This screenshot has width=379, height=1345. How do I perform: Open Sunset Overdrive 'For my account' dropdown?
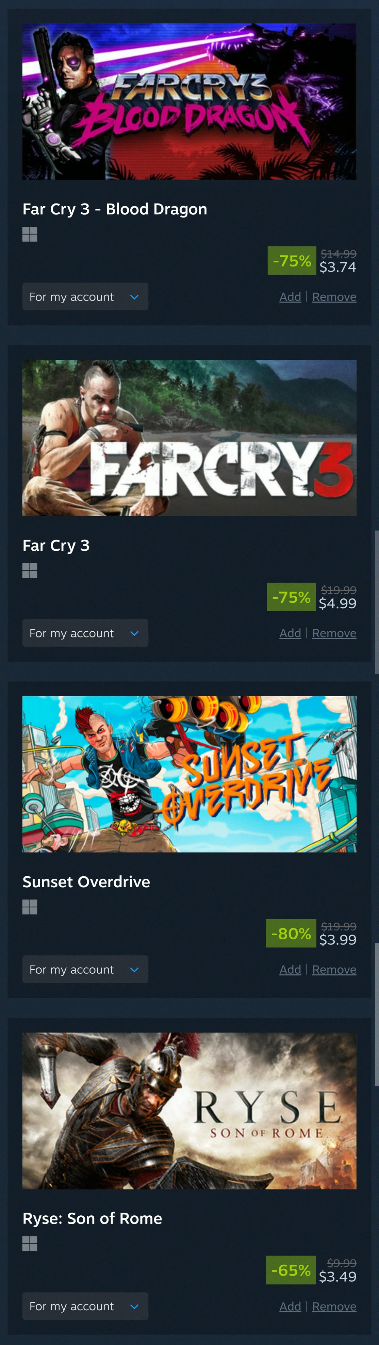pos(85,969)
